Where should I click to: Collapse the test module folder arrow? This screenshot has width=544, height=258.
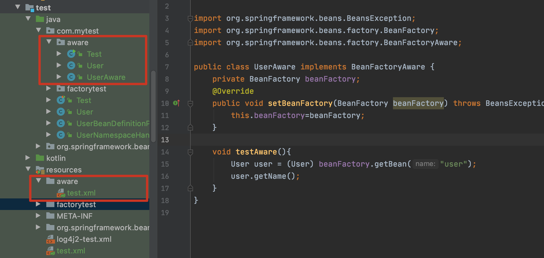point(18,7)
